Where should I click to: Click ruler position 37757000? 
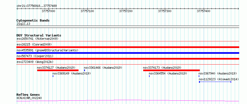(49, 11)
